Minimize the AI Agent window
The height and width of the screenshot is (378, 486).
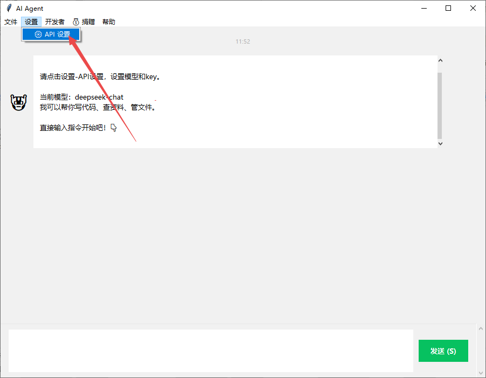(x=423, y=9)
